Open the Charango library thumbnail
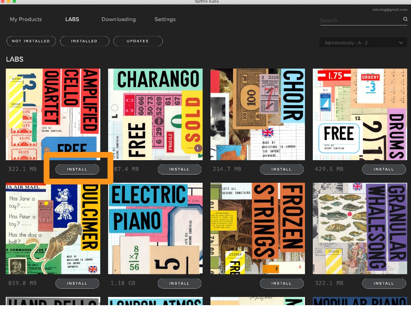411x322 pixels. [x=155, y=114]
